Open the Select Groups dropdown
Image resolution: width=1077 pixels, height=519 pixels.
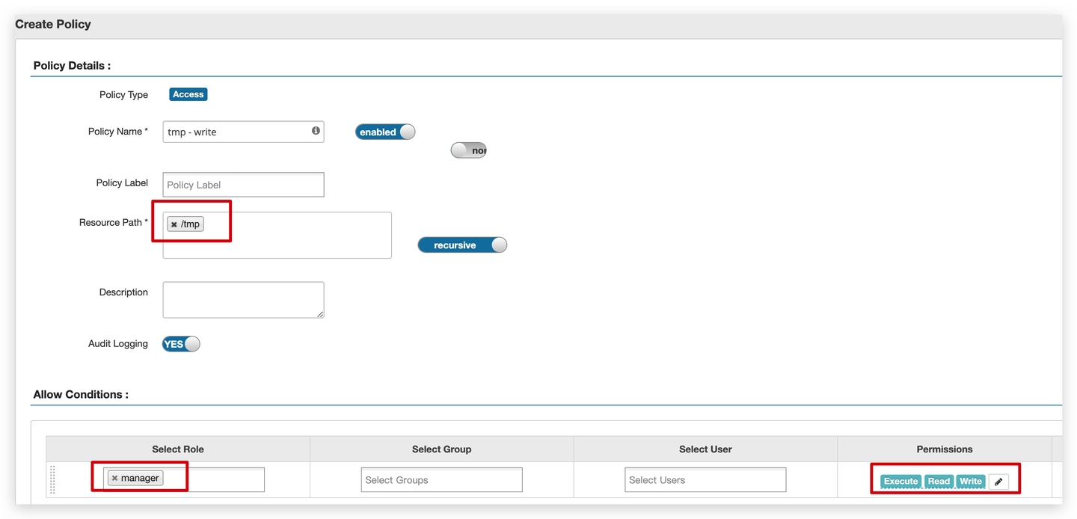[441, 479]
